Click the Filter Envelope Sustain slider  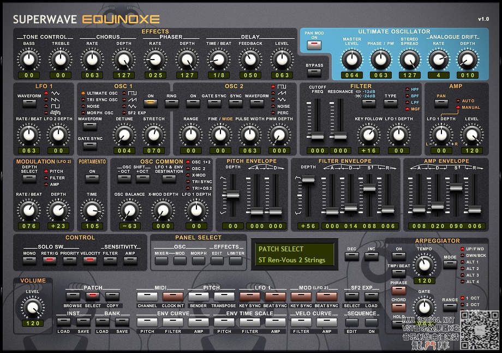pos(369,188)
